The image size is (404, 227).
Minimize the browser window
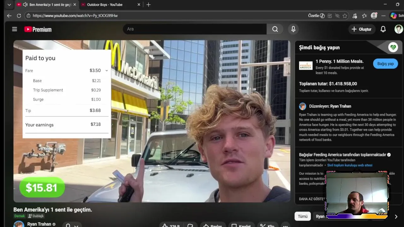(385, 4)
